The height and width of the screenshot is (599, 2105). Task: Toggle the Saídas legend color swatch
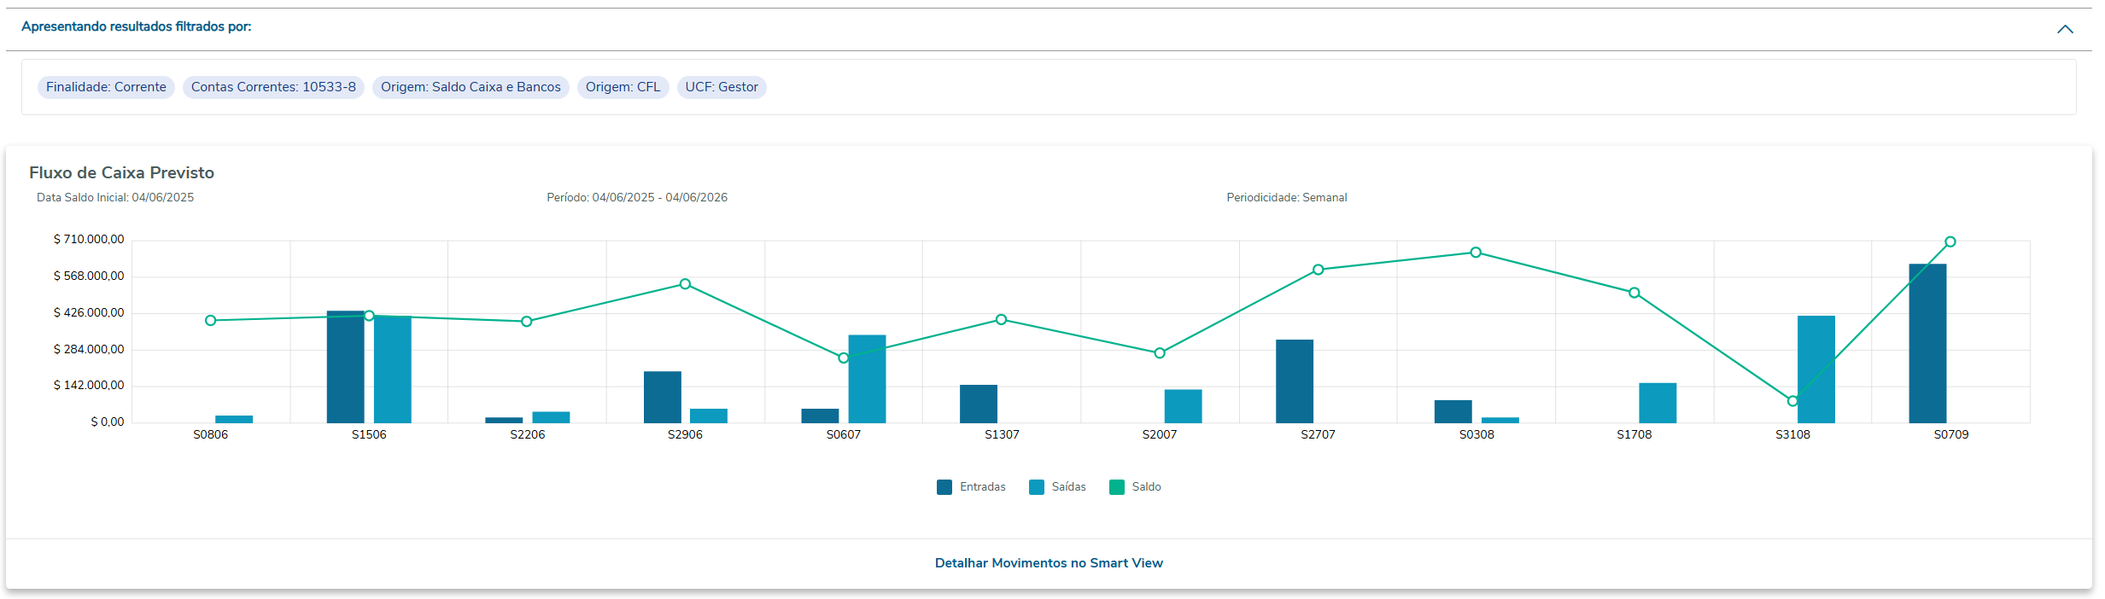click(x=1037, y=487)
